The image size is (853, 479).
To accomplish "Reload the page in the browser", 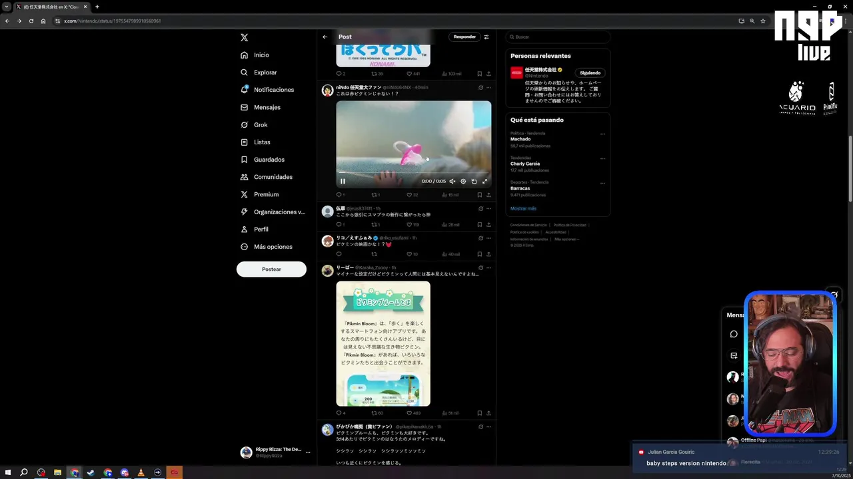I will click(x=31, y=21).
